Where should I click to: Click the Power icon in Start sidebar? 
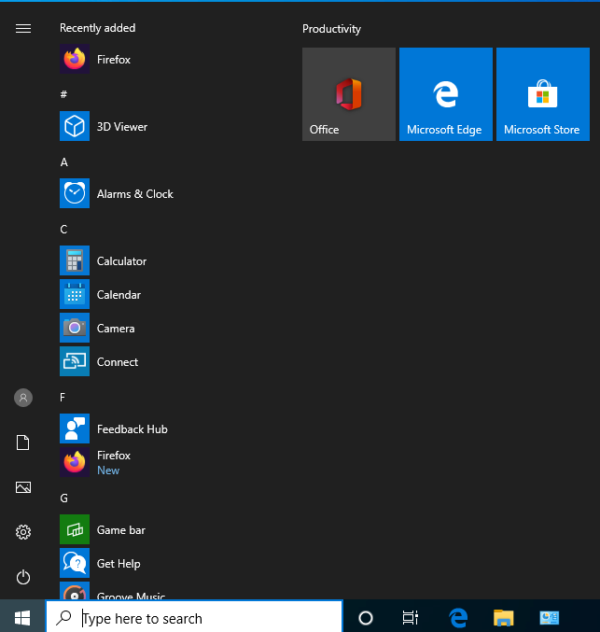click(23, 577)
